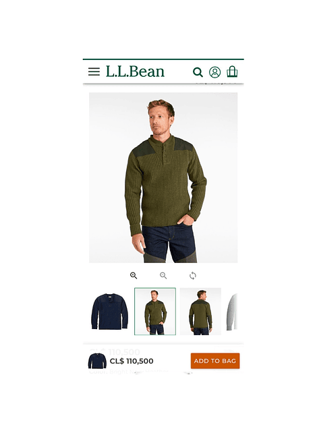Open the account profile icon

[x=214, y=72]
